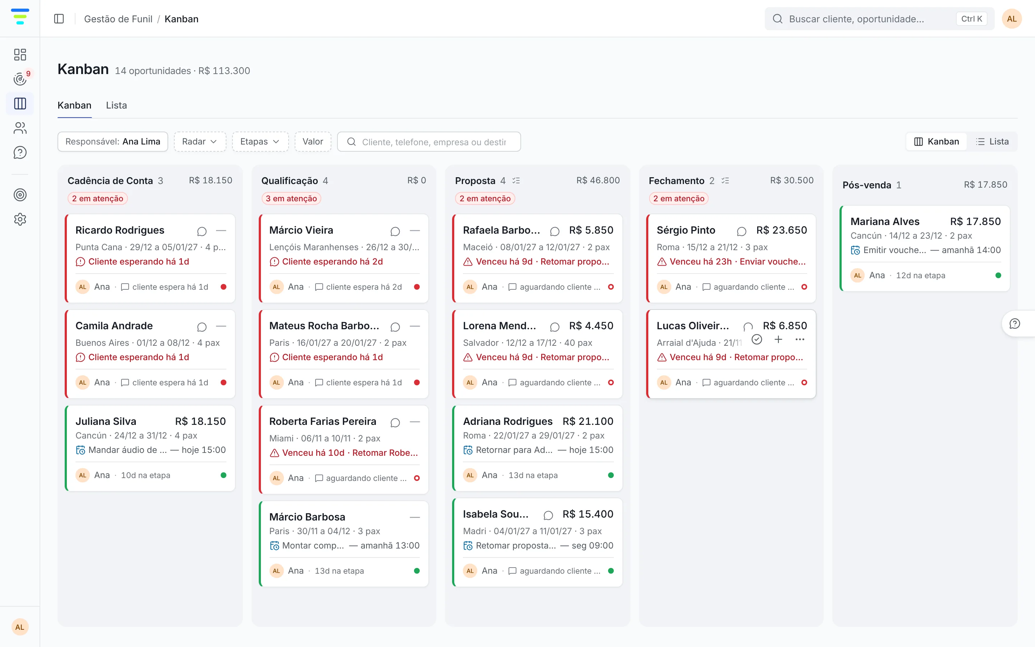This screenshot has height=647, width=1035.
Task: Open comment bubble on Ricardo Rodrigues card
Action: [x=202, y=231]
